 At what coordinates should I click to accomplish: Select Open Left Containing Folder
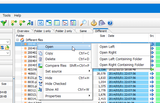click(121, 59)
